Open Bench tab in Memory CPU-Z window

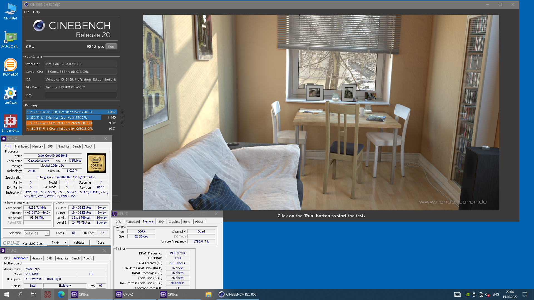pos(187,222)
